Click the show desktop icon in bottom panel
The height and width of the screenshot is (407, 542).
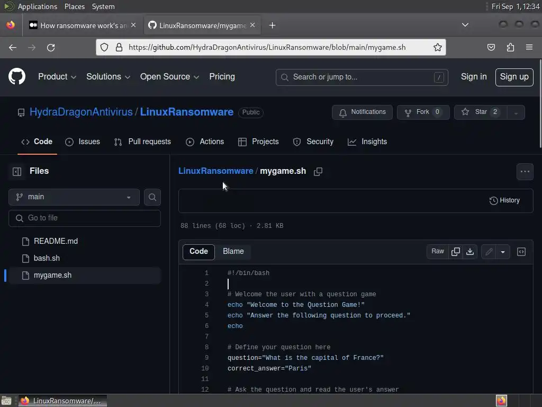click(6, 401)
